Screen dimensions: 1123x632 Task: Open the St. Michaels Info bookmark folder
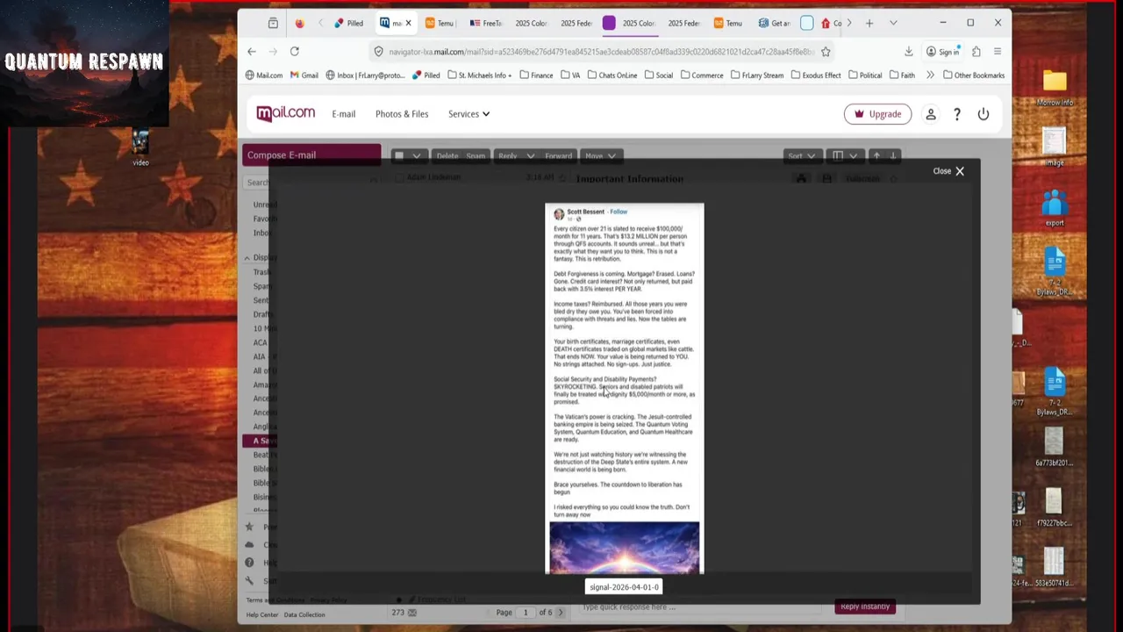pos(480,75)
